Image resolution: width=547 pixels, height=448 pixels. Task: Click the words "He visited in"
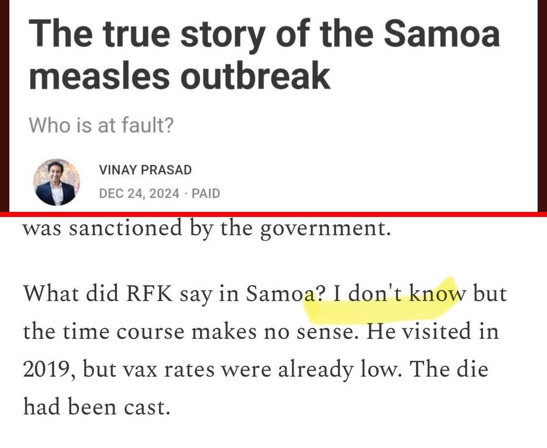433,331
